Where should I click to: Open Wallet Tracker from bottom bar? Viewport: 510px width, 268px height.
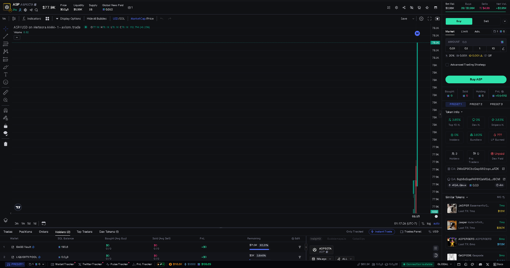pos(63,264)
